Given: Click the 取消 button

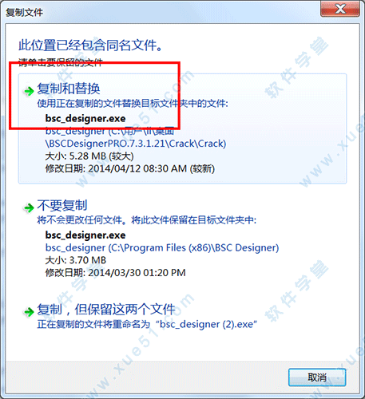Looking at the screenshot, I should (317, 377).
